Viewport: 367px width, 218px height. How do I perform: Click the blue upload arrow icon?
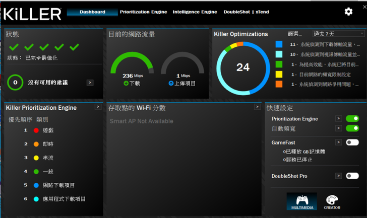coord(171,83)
